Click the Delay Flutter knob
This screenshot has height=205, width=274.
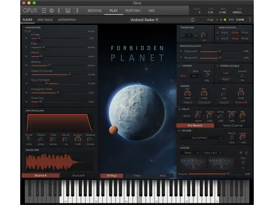coord(210,116)
